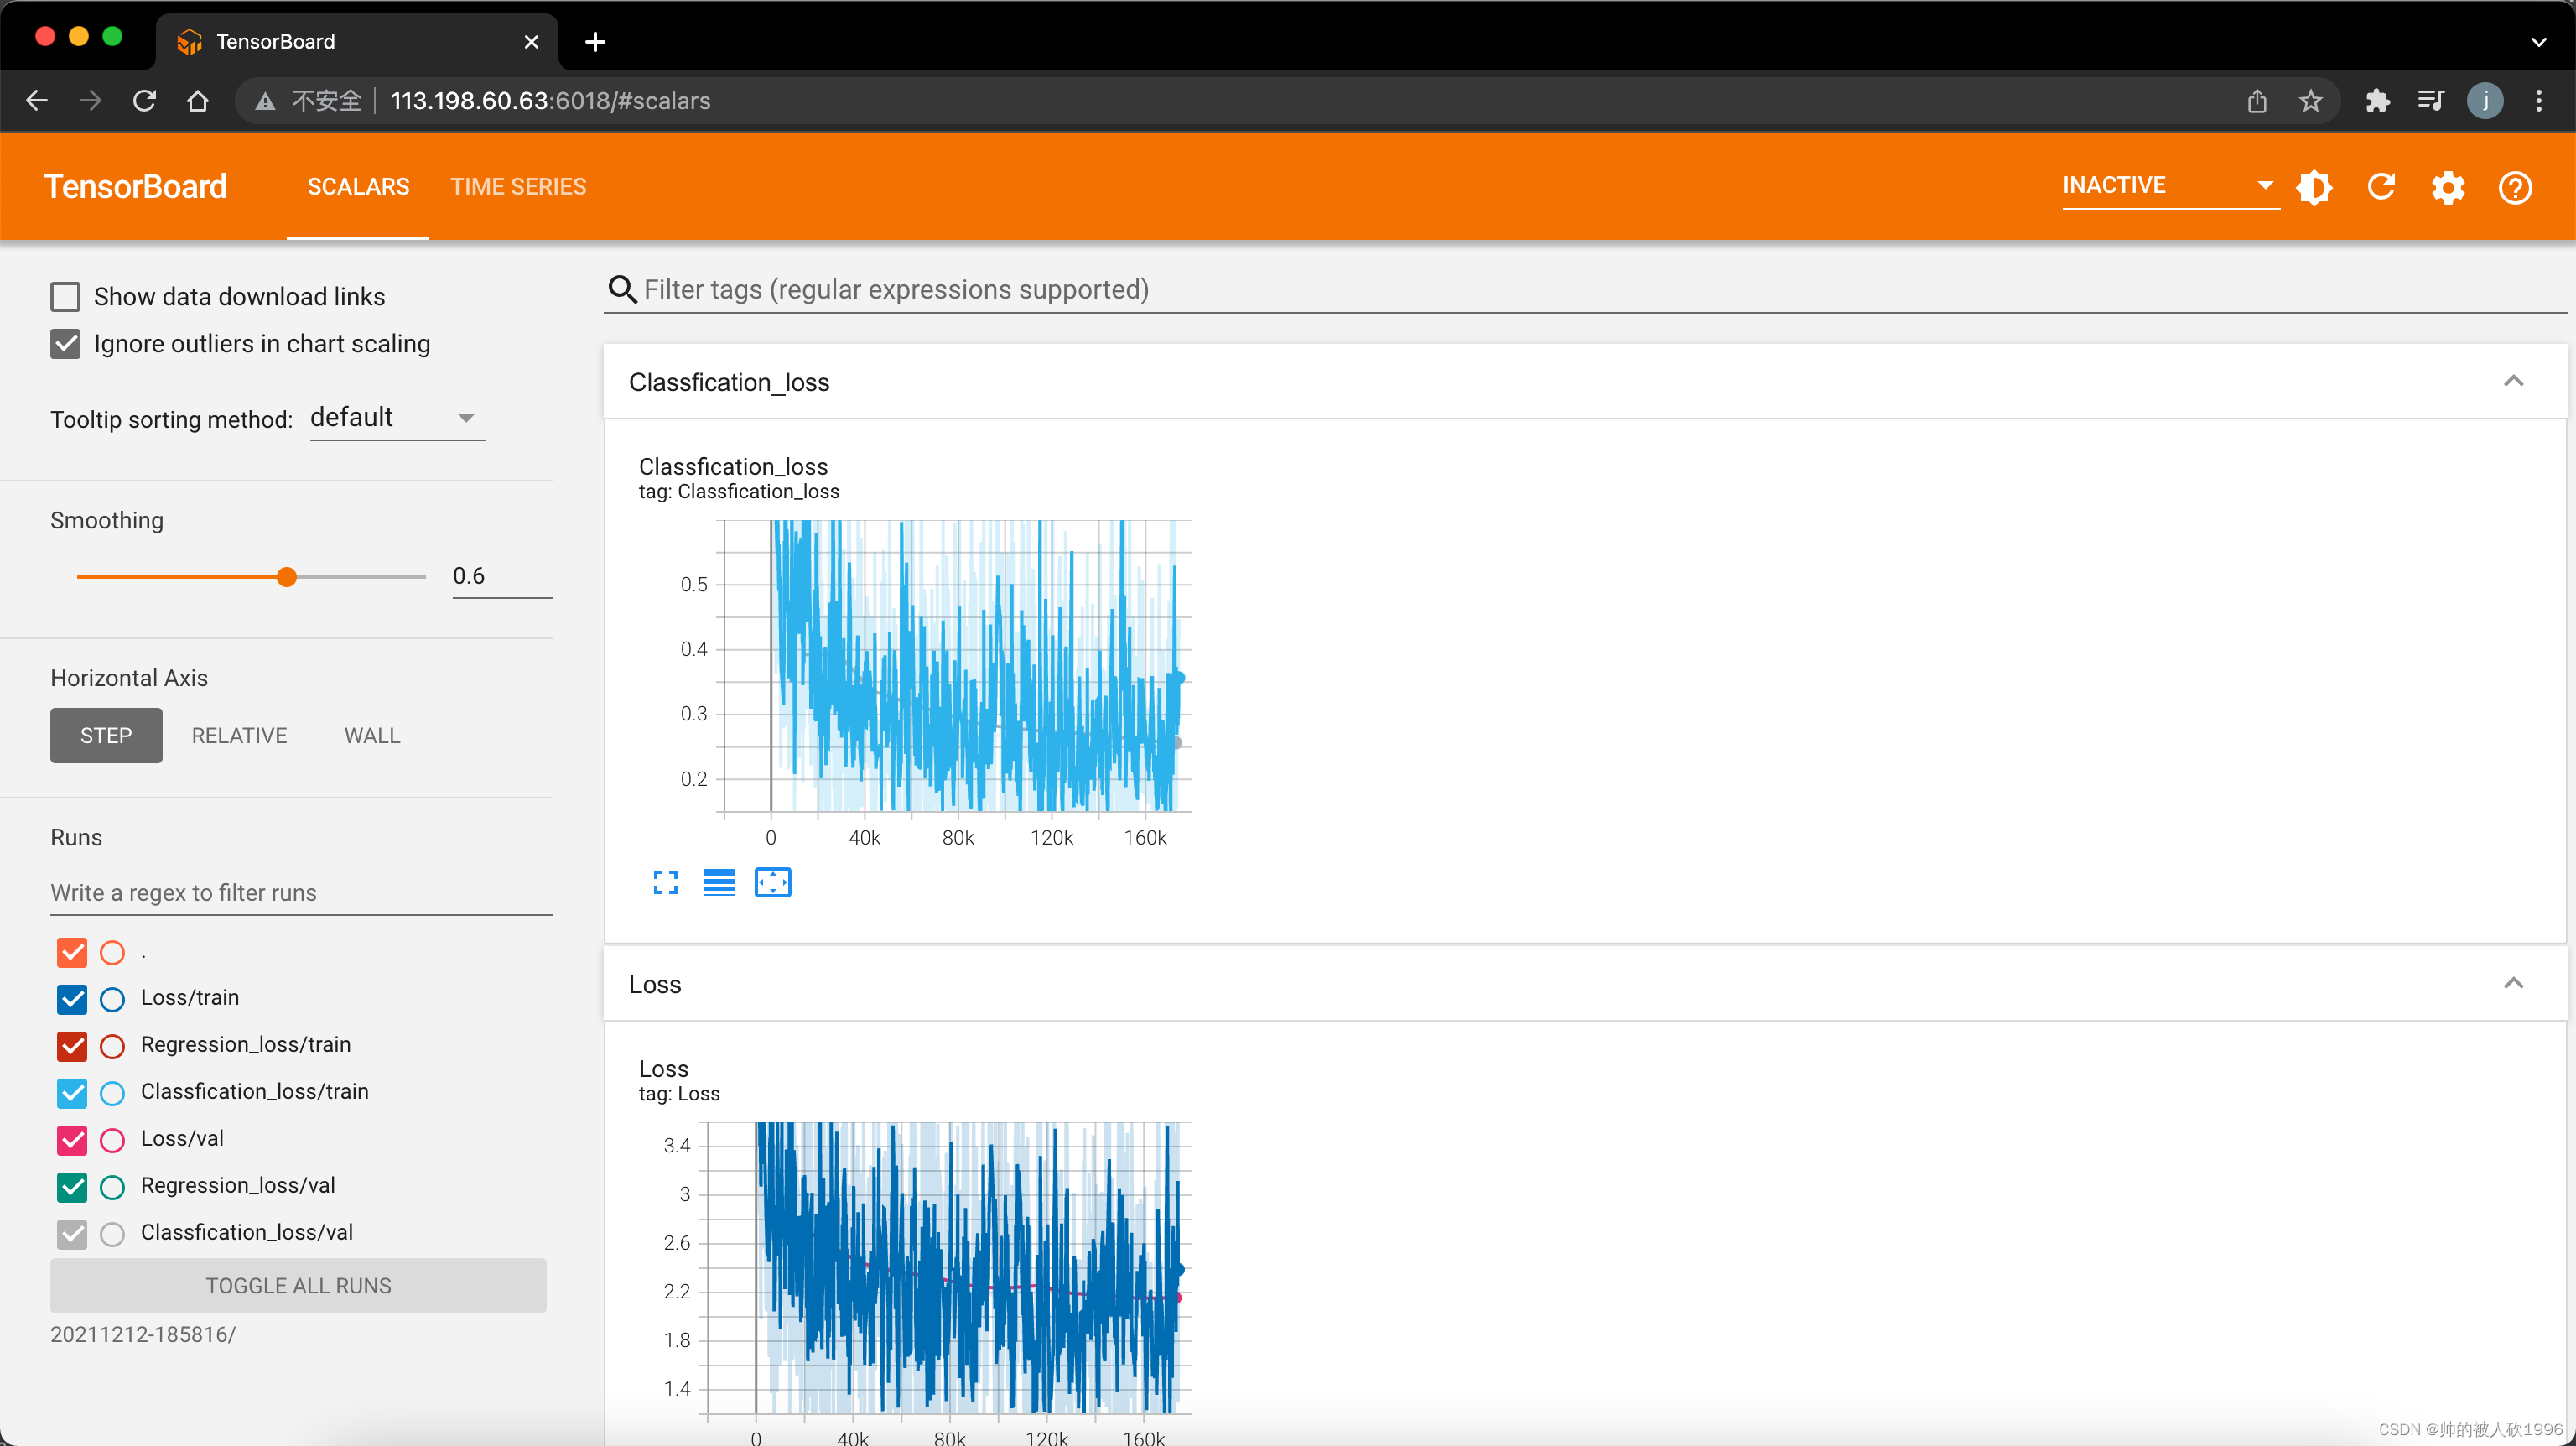Screen dimensions: 2576x1446
Task: Click the INACTIVE run status dropdown icon
Action: [2263, 184]
